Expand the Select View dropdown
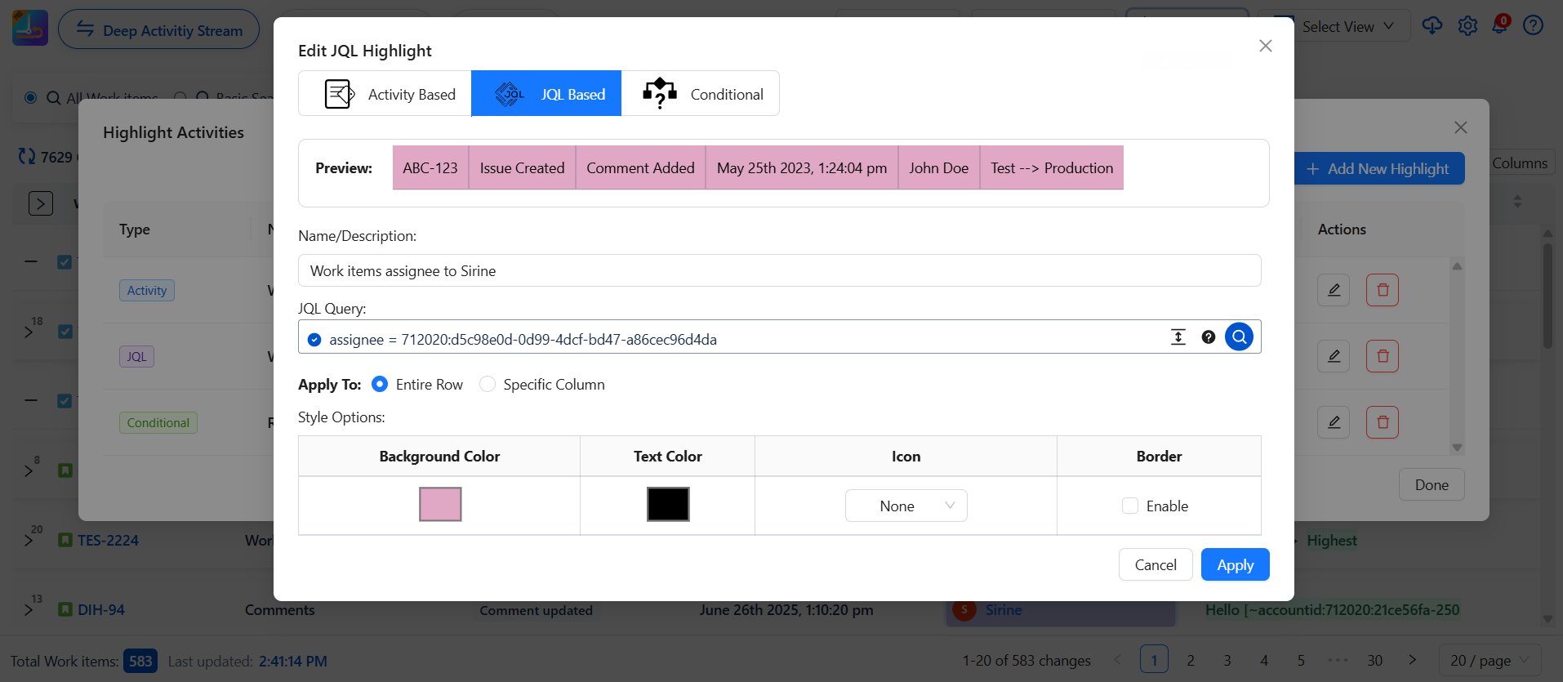The width and height of the screenshot is (1563, 682). pos(1347,27)
